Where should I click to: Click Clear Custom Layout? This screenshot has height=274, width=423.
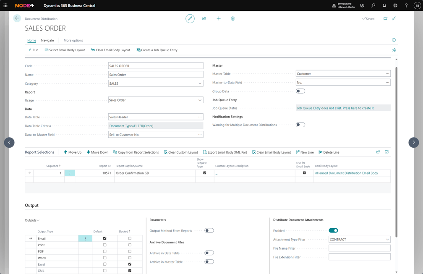(181, 152)
